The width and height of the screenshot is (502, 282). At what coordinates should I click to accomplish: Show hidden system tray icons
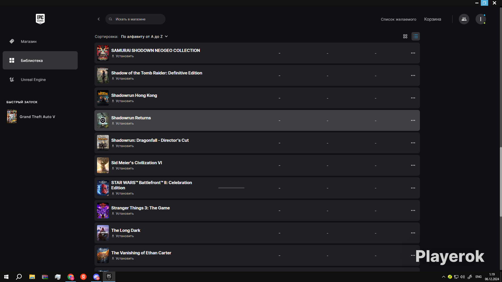tap(444, 277)
